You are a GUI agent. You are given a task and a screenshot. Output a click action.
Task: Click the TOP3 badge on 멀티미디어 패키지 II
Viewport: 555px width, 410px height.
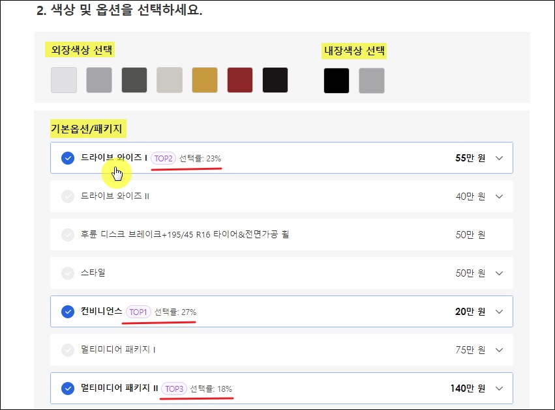(173, 389)
